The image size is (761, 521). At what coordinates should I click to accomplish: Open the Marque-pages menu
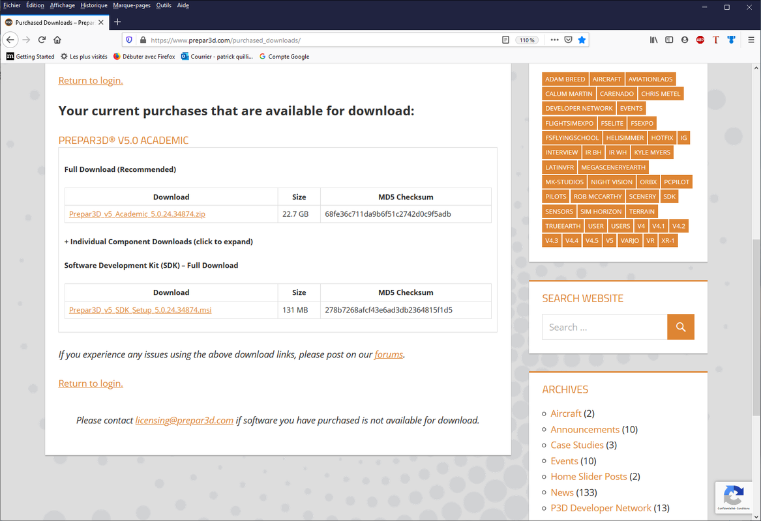[132, 5]
